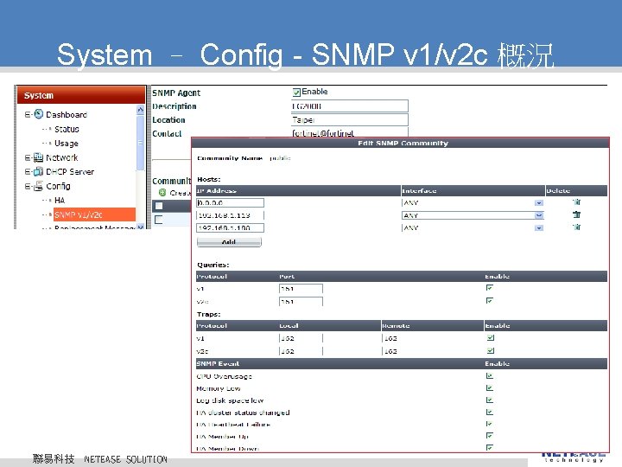Toggle HA Heartbeat Failure checkbox

[x=490, y=424]
